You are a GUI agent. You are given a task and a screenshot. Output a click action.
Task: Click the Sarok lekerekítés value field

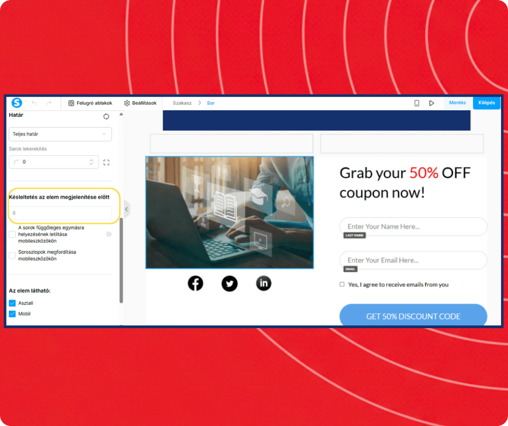coord(54,162)
